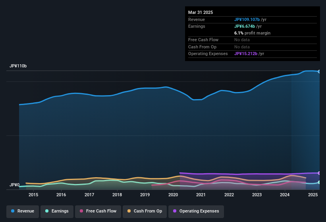Click the Revenue endpoint marker at 2025
Screen dimensions: 326x222
pos(319,72)
